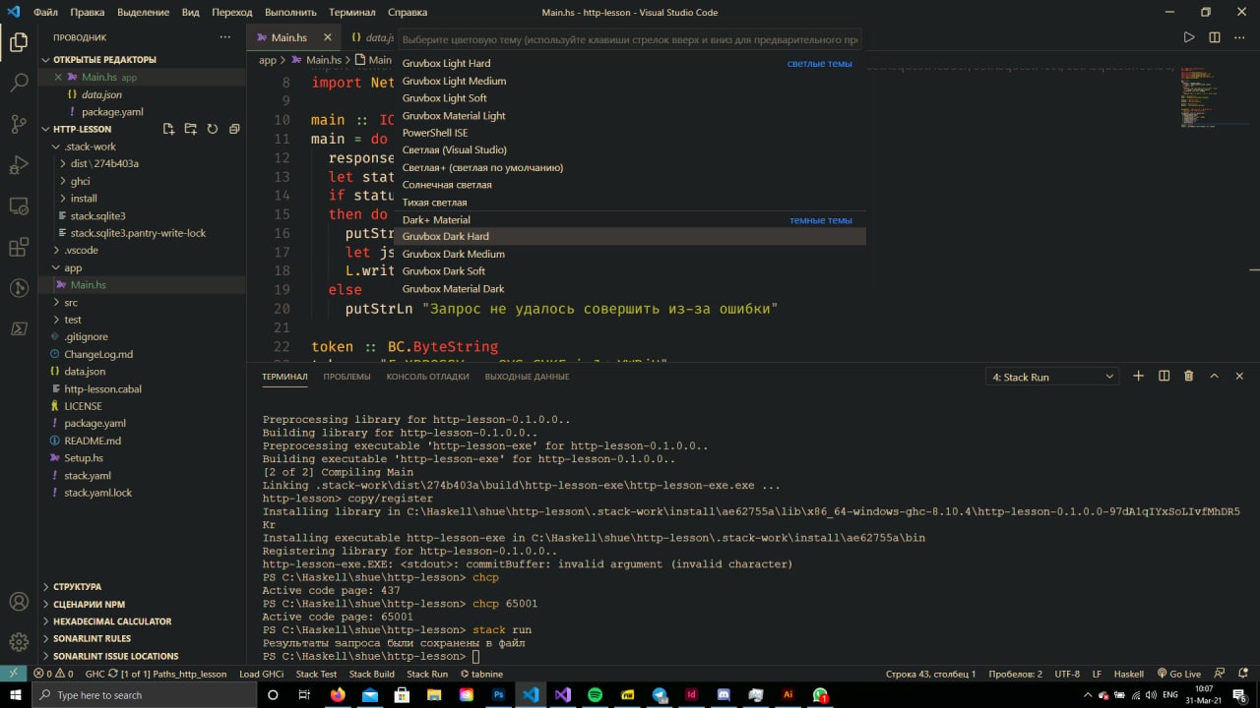The height and width of the screenshot is (708, 1260).
Task: Maximize the terminal panel size
Action: pyautogui.click(x=1214, y=377)
